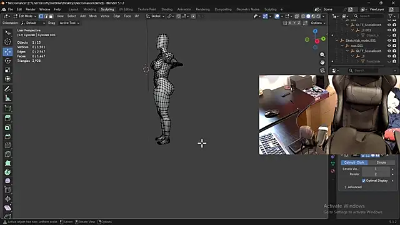Switch to solid viewport shading
400x225 pixels.
pyautogui.click(x=308, y=16)
